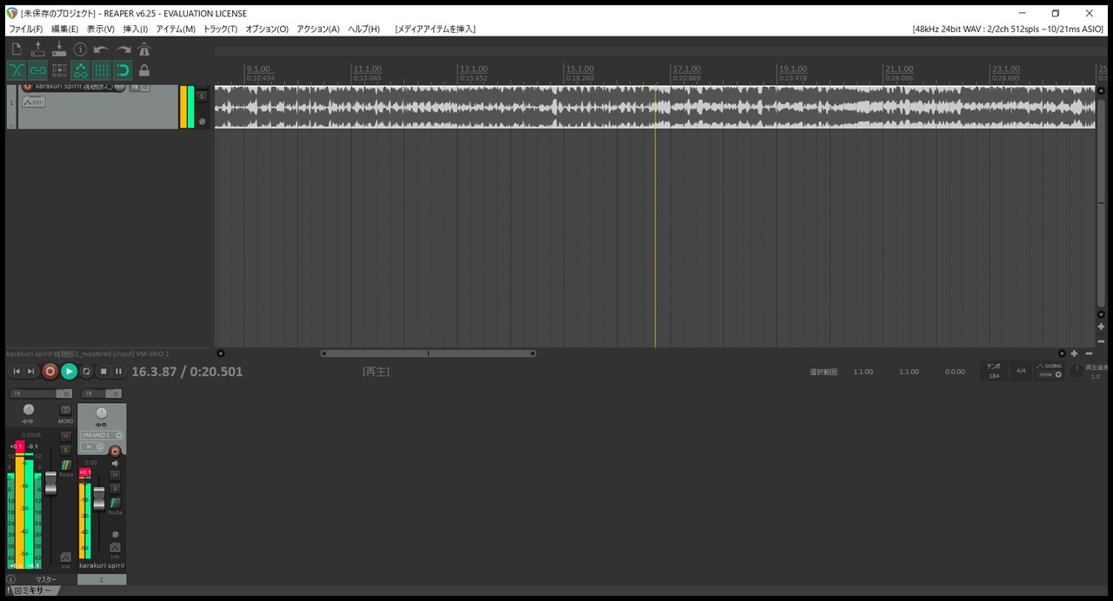Click the master pan knob
Viewport: 1113px width, 601px height.
29,410
